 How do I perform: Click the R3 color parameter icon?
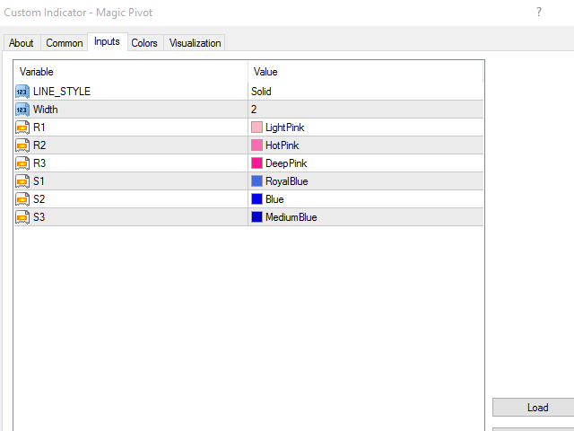pos(22,163)
